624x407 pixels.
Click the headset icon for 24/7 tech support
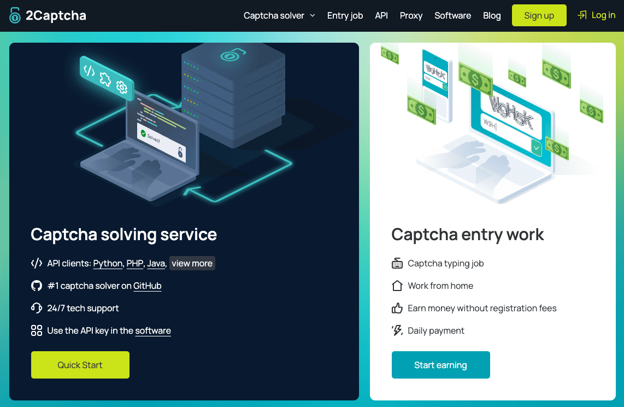[36, 308]
